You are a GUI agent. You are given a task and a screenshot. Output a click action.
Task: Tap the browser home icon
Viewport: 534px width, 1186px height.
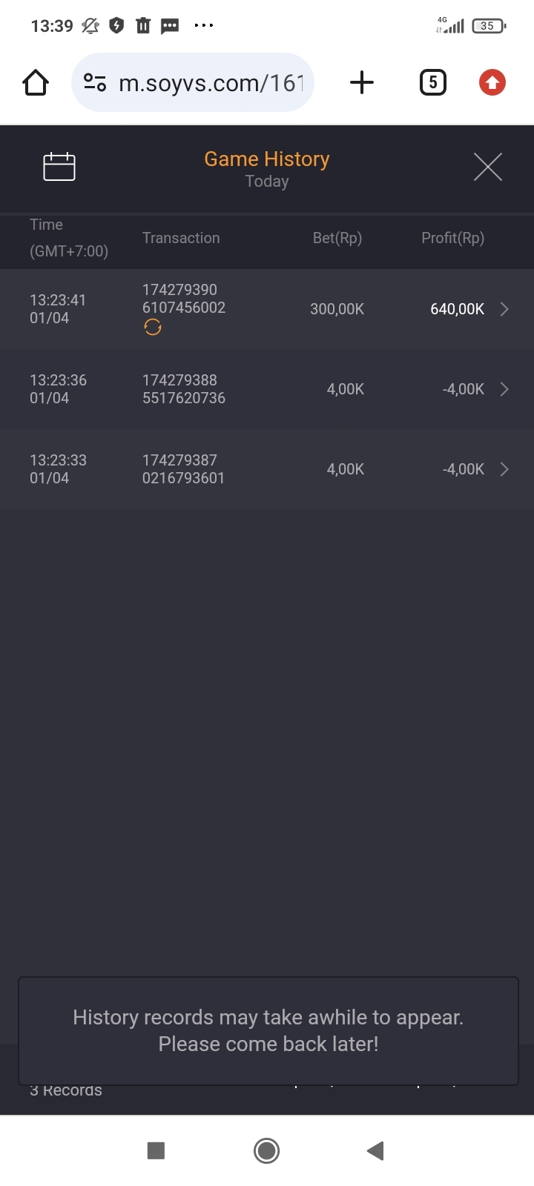click(36, 82)
